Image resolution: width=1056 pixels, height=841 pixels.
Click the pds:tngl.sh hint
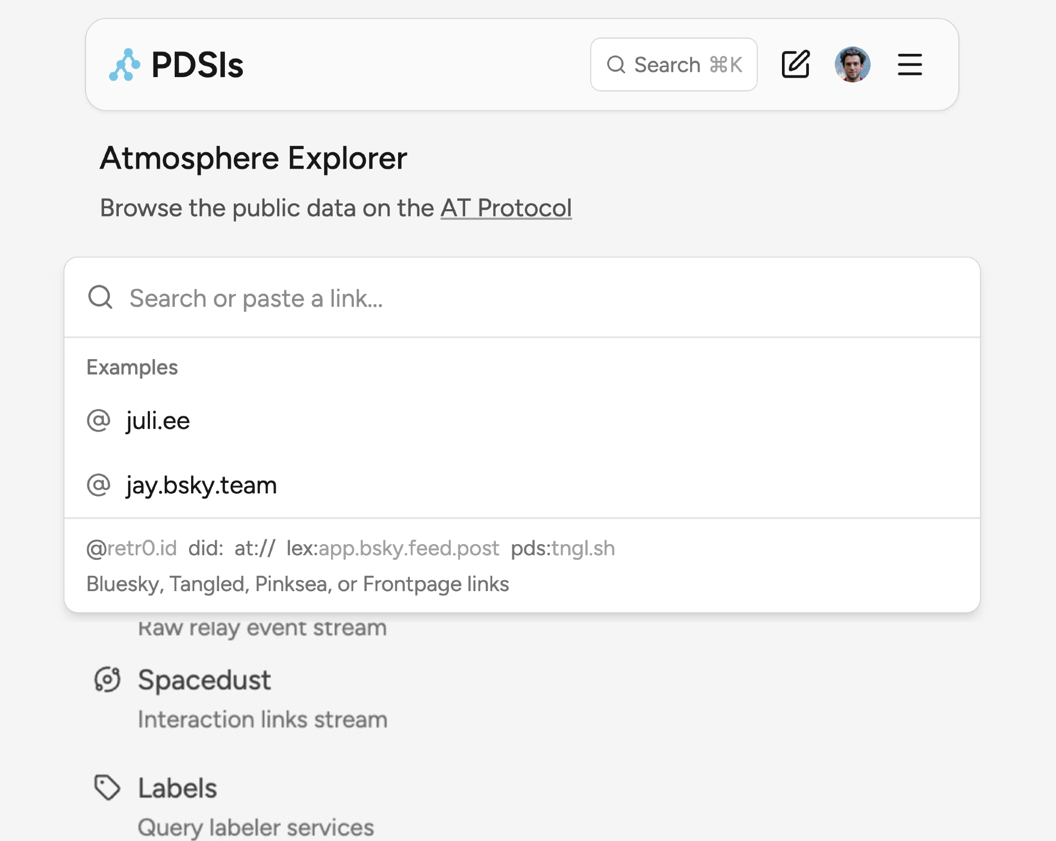click(x=562, y=548)
